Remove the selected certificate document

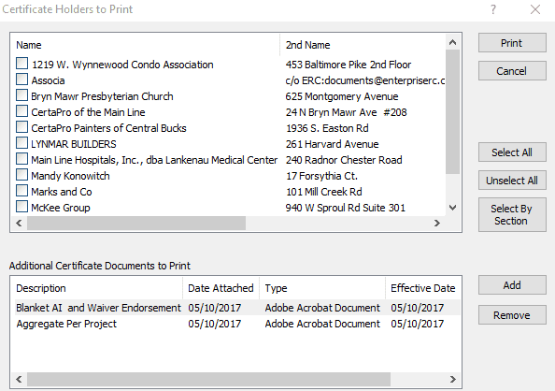512,315
